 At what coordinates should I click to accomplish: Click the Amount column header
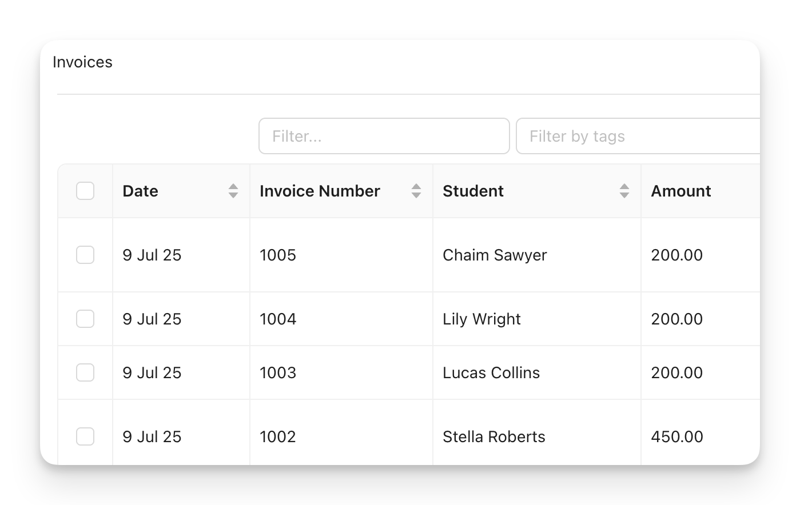[x=680, y=191]
